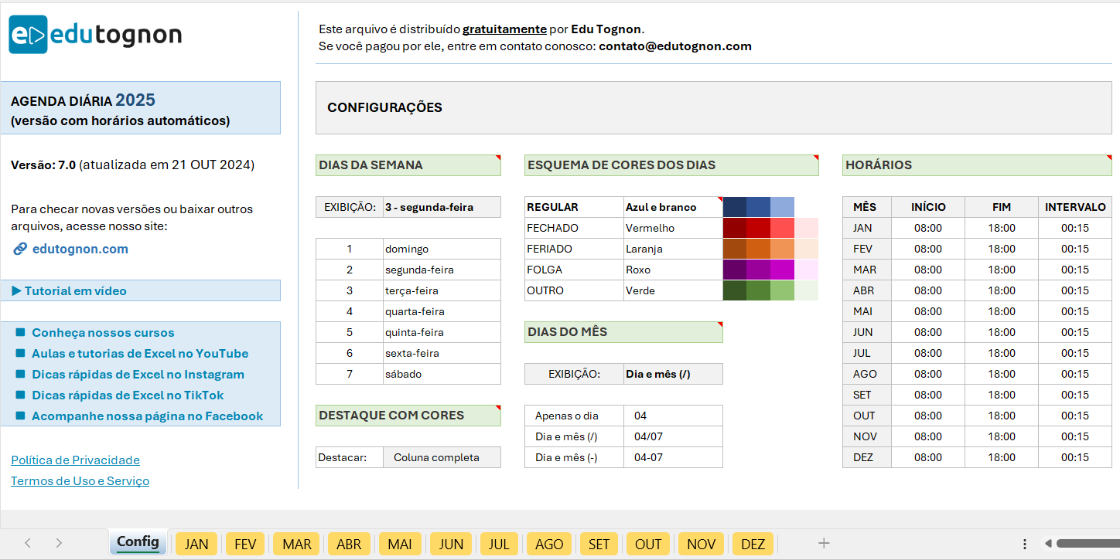Select the 'Azul e branco' REGULAR color cell

(673, 207)
